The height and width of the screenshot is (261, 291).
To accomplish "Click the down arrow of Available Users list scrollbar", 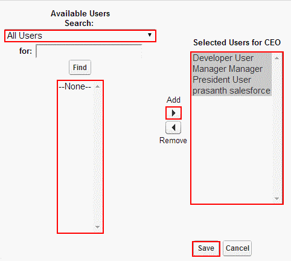I will (98, 227).
